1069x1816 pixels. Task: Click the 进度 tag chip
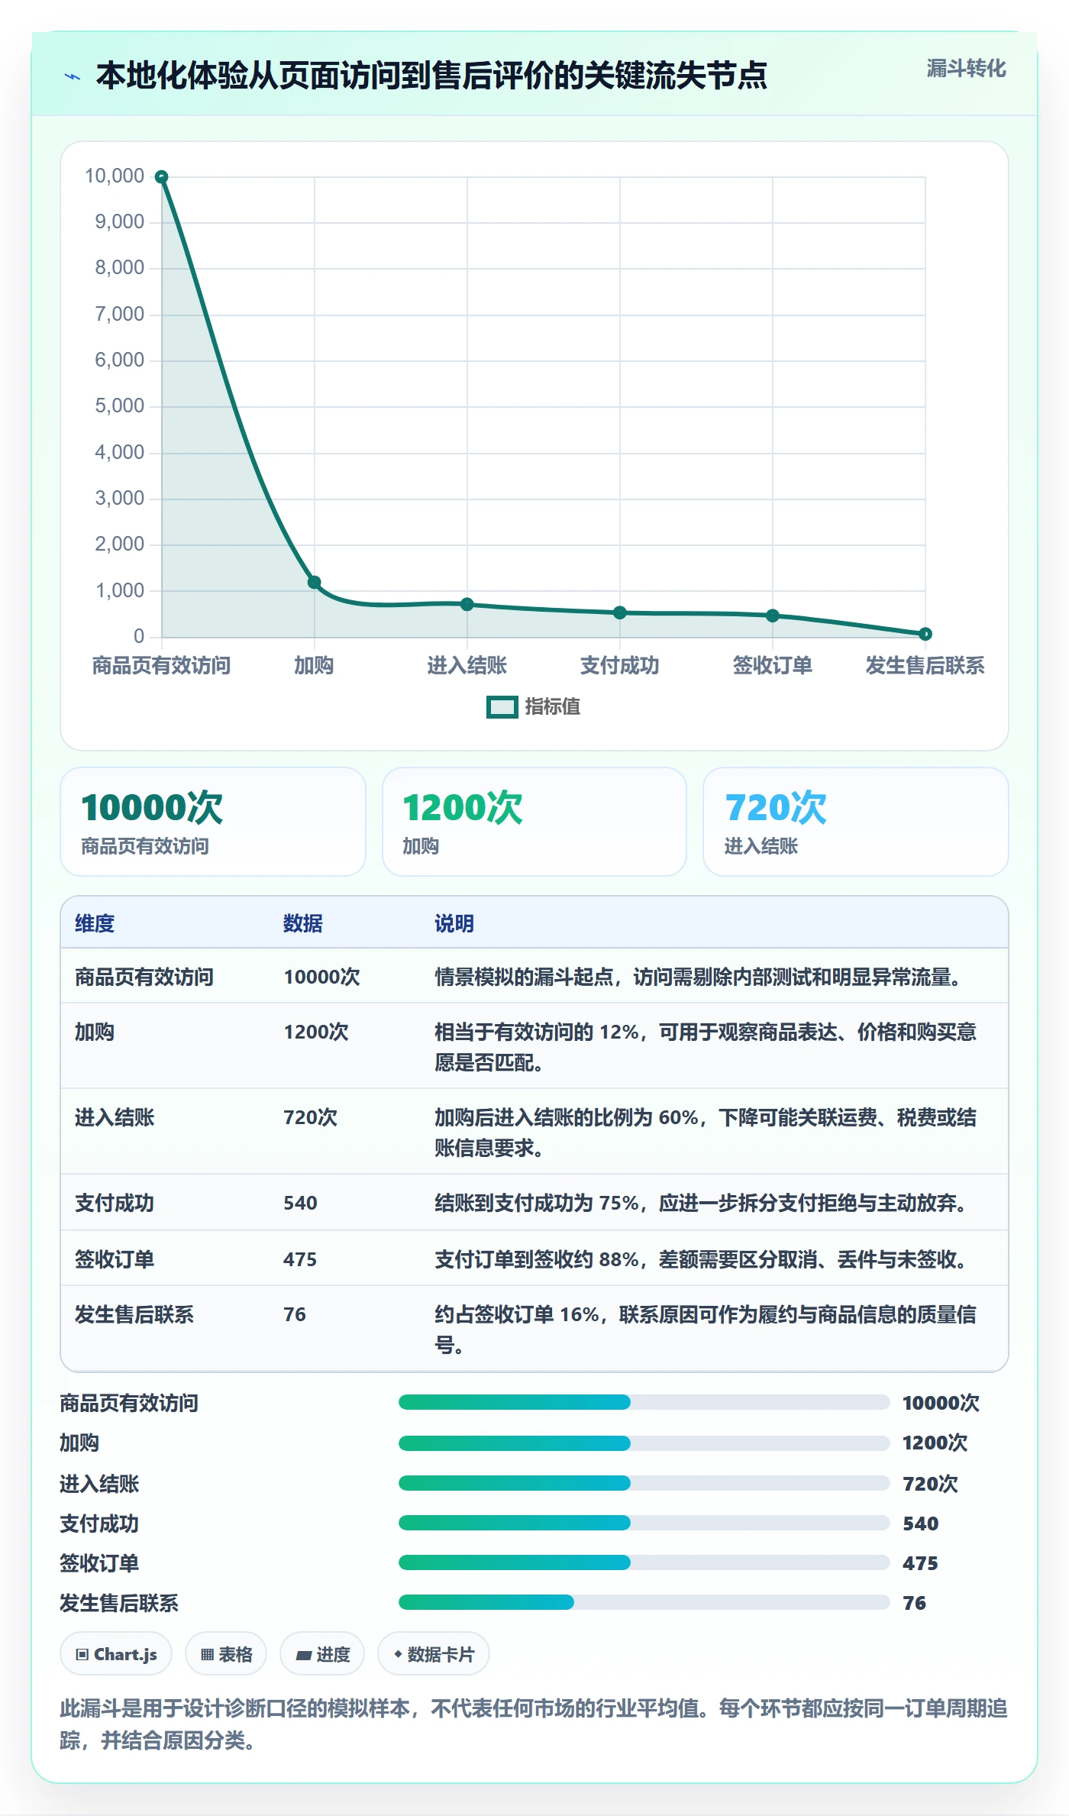(x=322, y=1654)
